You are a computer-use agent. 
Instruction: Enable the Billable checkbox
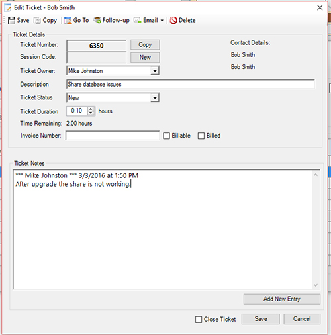166,136
